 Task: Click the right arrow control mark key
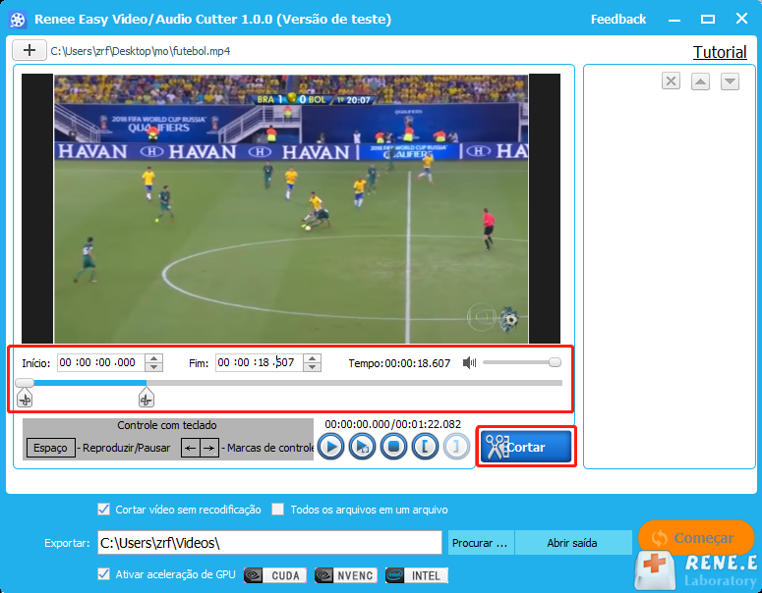[x=209, y=448]
